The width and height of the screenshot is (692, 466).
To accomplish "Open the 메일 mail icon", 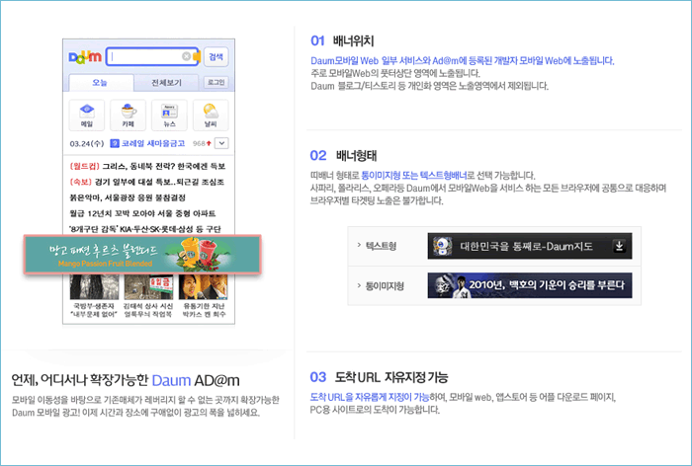I will point(87,116).
